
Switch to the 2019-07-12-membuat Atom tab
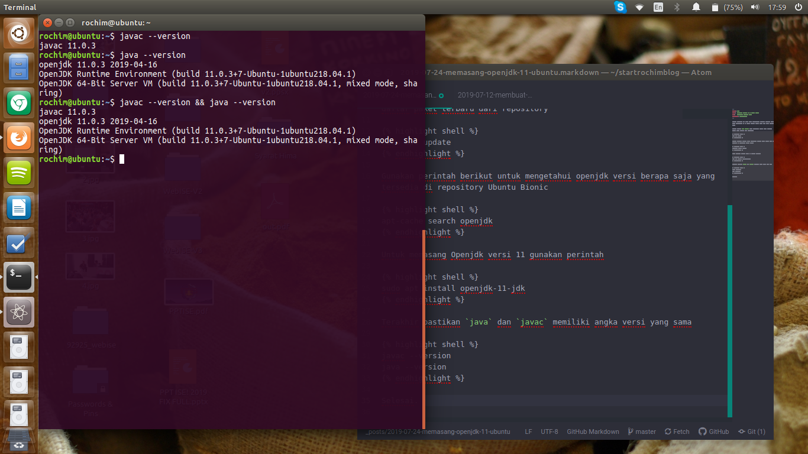pyautogui.click(x=495, y=95)
